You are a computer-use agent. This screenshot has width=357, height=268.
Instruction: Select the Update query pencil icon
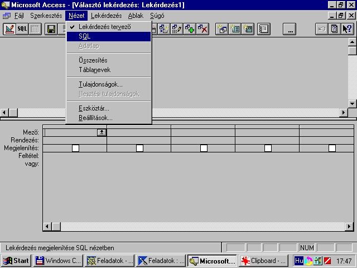pyautogui.click(x=177, y=29)
